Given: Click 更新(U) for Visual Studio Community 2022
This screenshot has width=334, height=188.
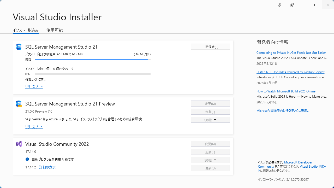Looking at the screenshot, I should click(x=210, y=168).
